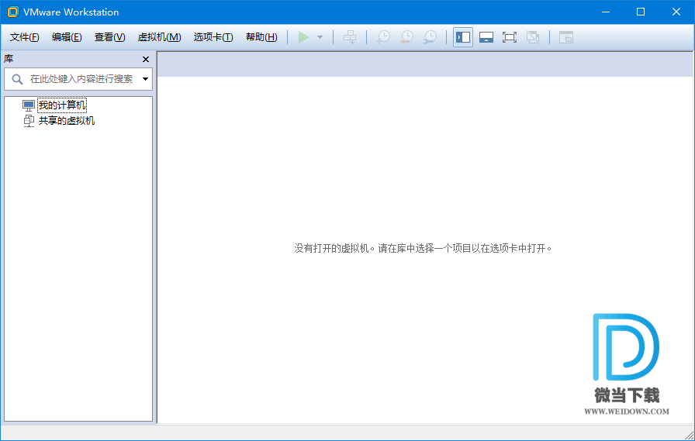Click the take snapshot toolbar icon

(x=383, y=37)
